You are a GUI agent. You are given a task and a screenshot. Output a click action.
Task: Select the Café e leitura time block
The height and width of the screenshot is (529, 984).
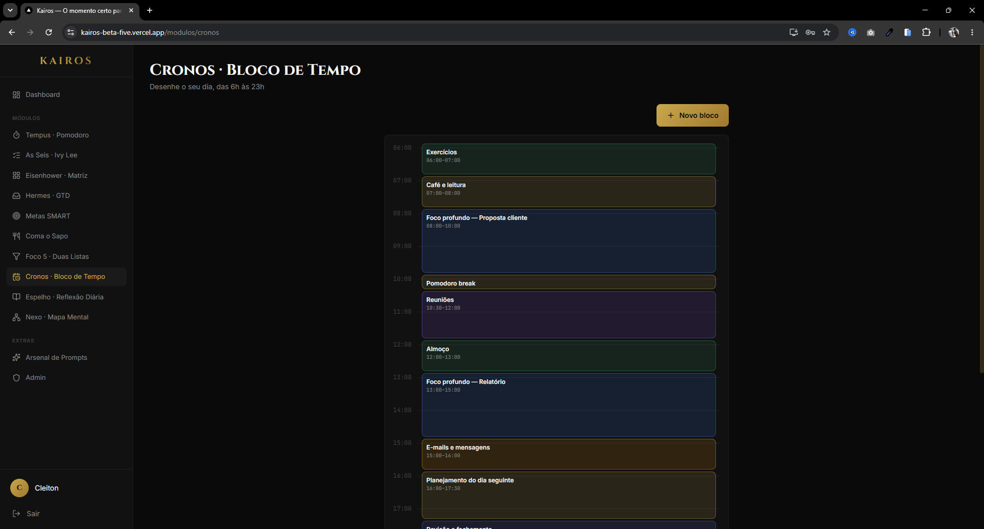point(568,192)
